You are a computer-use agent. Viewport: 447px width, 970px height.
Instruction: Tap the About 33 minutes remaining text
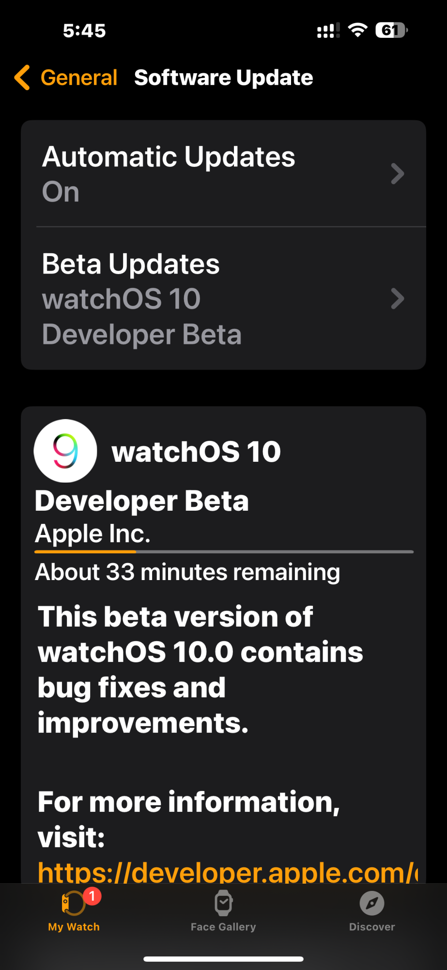(187, 572)
